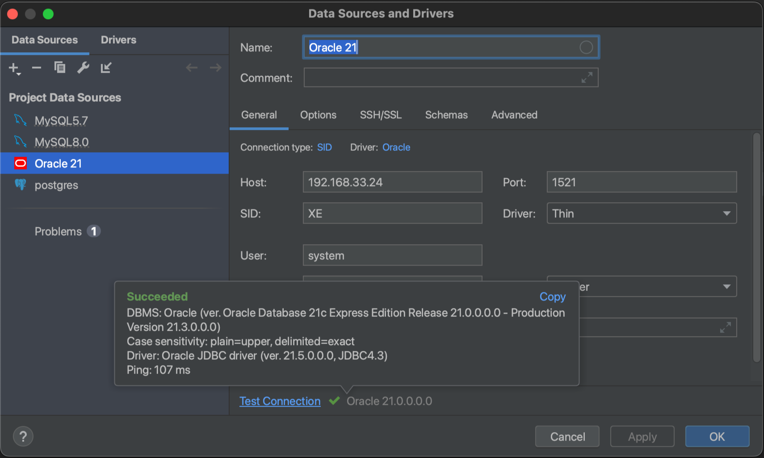Go back with the left arrow icon
This screenshot has height=458, width=764.
(192, 67)
